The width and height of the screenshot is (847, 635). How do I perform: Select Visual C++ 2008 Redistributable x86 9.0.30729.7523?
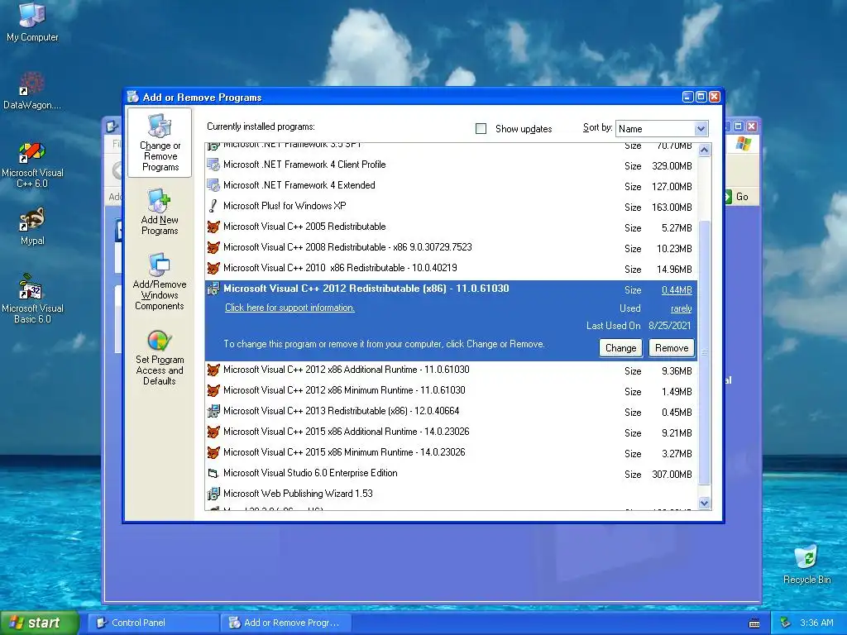pyautogui.click(x=451, y=247)
